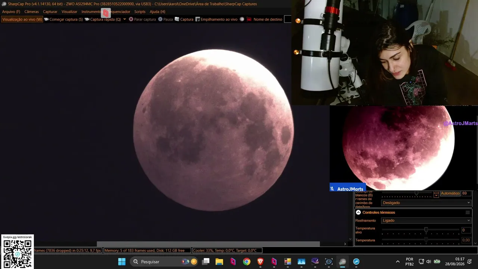
Task: Open Controles térmicos panel options menu
Action: (x=468, y=212)
